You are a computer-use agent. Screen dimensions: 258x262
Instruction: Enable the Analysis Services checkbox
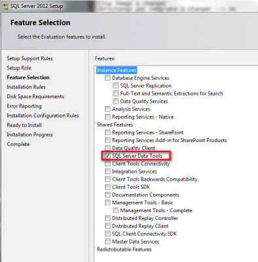coord(107,109)
